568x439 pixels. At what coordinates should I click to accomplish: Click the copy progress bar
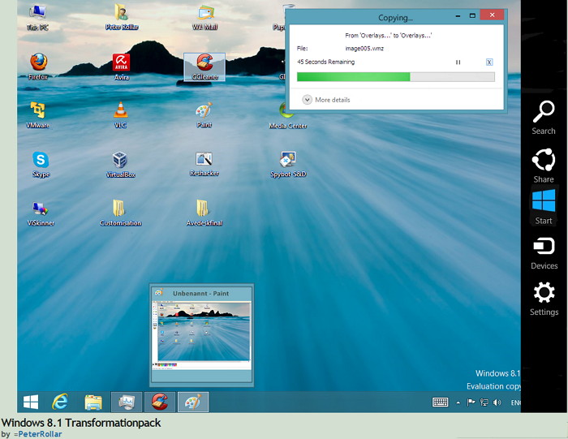[396, 77]
